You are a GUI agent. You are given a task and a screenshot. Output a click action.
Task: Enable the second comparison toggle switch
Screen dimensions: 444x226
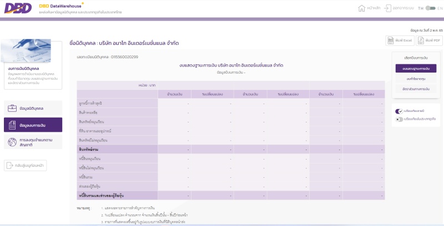coord(398,119)
